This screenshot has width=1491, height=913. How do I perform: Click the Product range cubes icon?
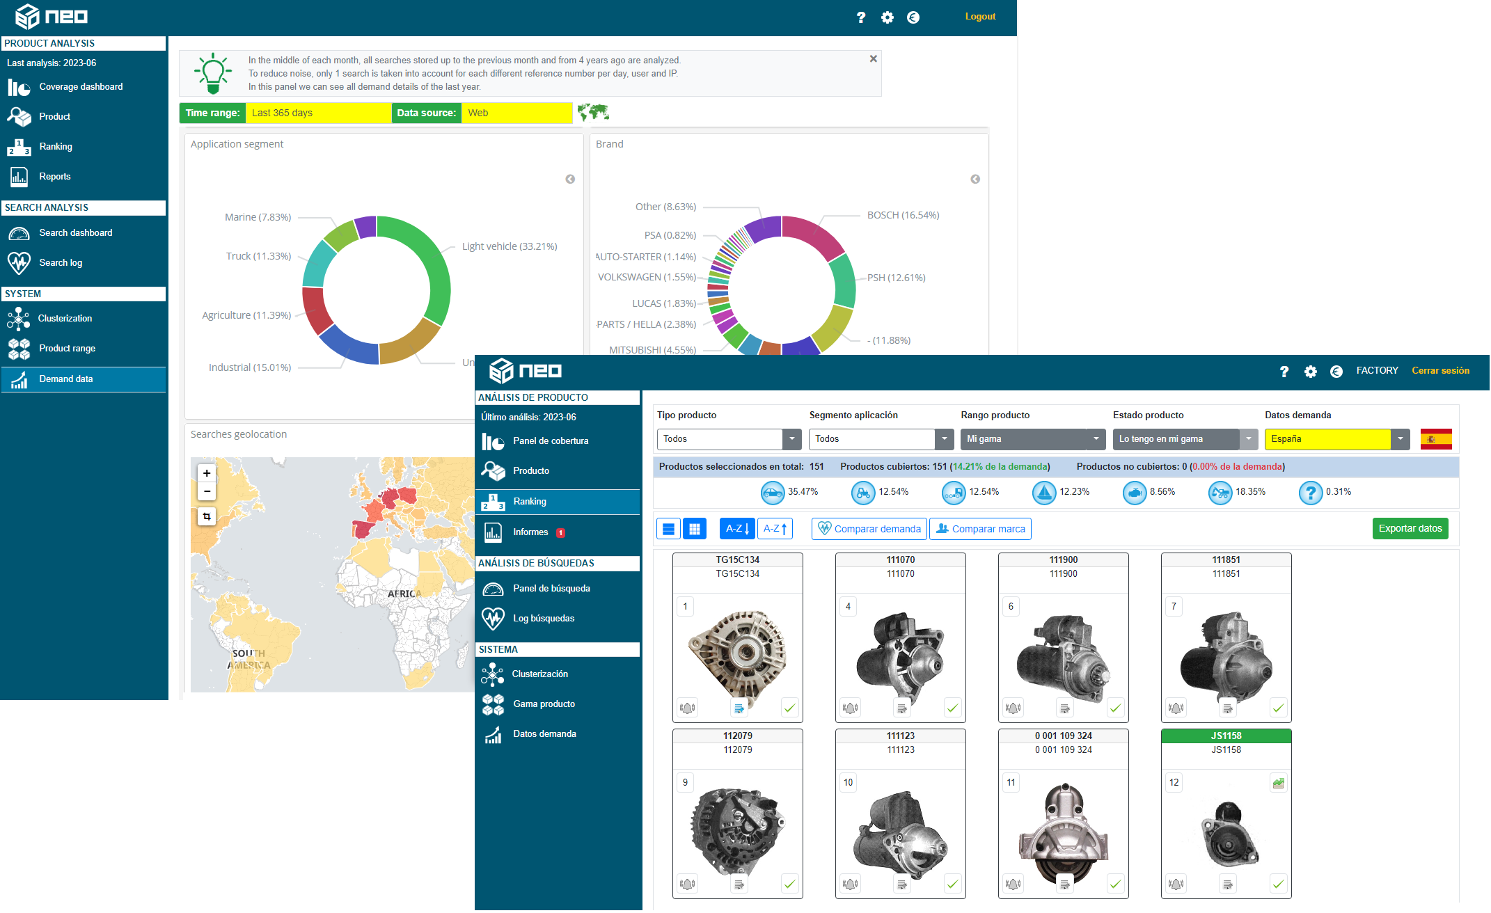[19, 349]
